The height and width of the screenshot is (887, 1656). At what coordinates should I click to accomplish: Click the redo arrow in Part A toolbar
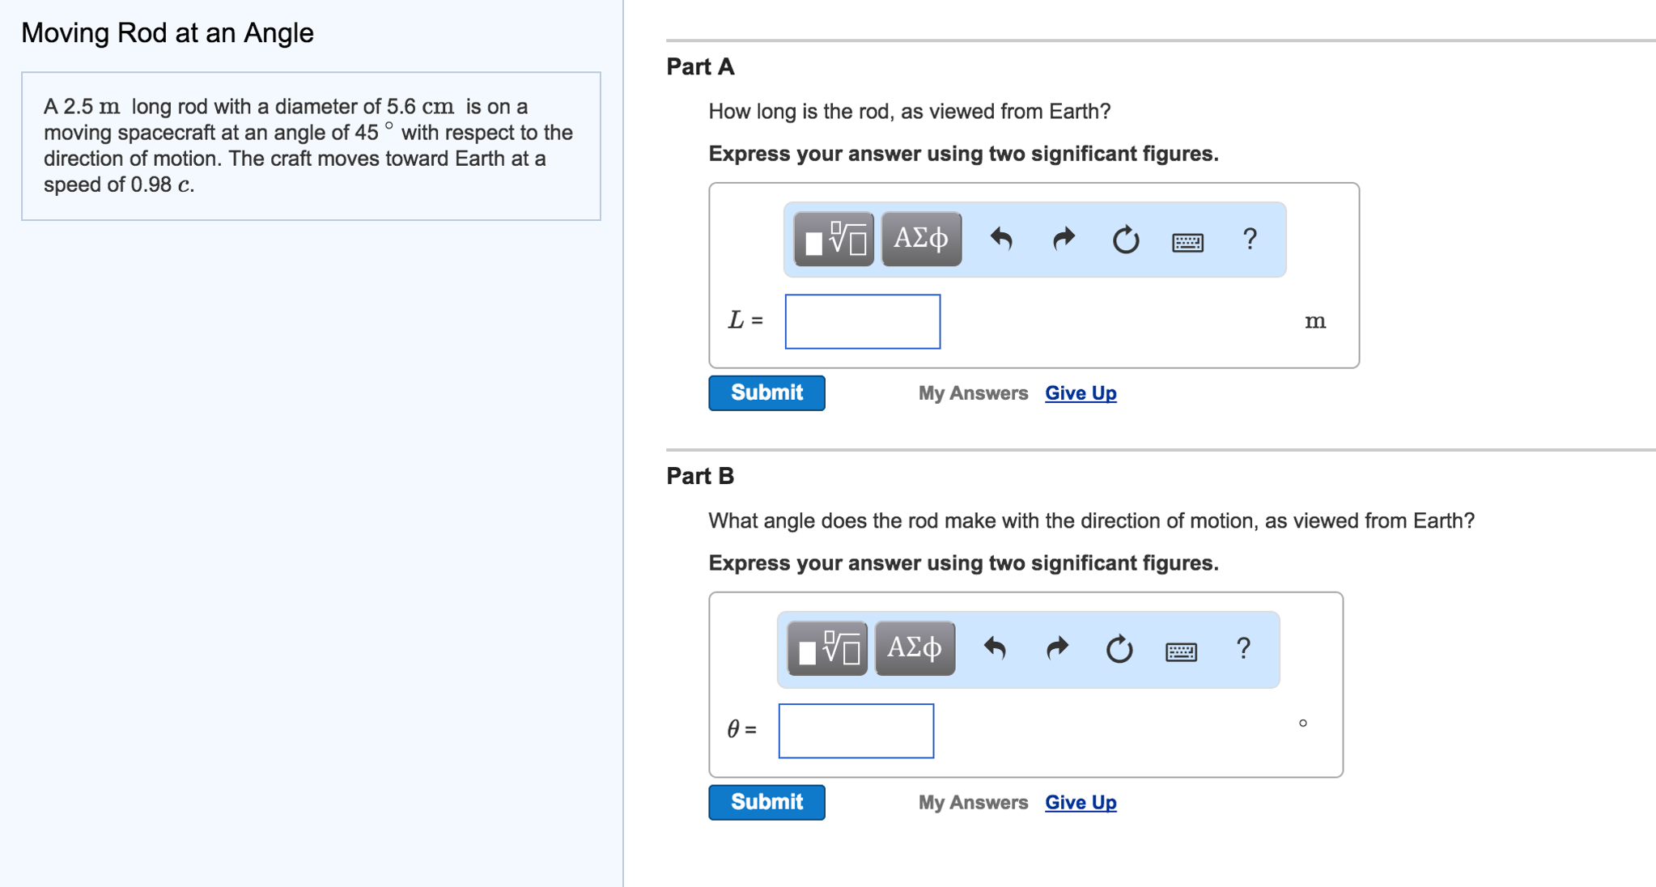pyautogui.click(x=1064, y=240)
